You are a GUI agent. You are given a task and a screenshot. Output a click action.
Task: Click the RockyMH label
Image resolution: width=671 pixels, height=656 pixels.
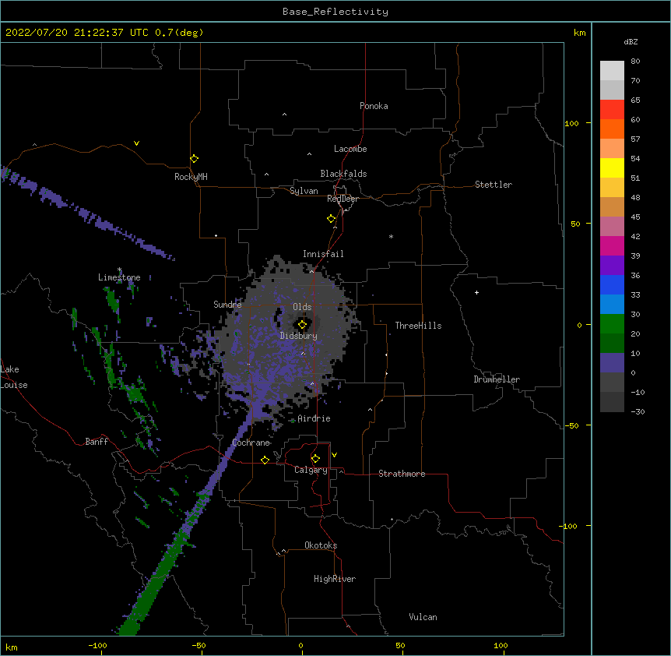[x=191, y=177]
